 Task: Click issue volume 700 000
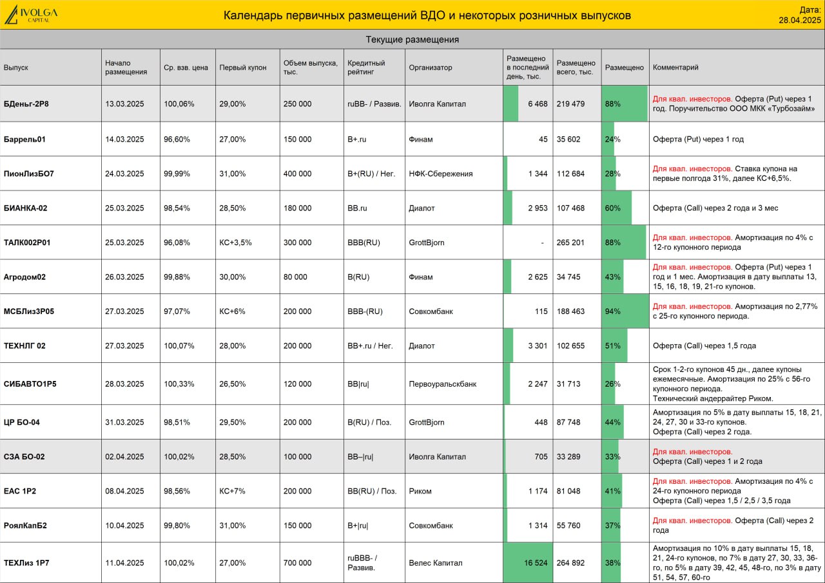[297, 562]
